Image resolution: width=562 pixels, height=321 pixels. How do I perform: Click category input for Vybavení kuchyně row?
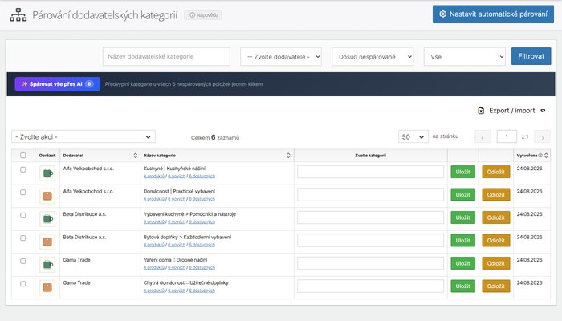pyautogui.click(x=370, y=217)
